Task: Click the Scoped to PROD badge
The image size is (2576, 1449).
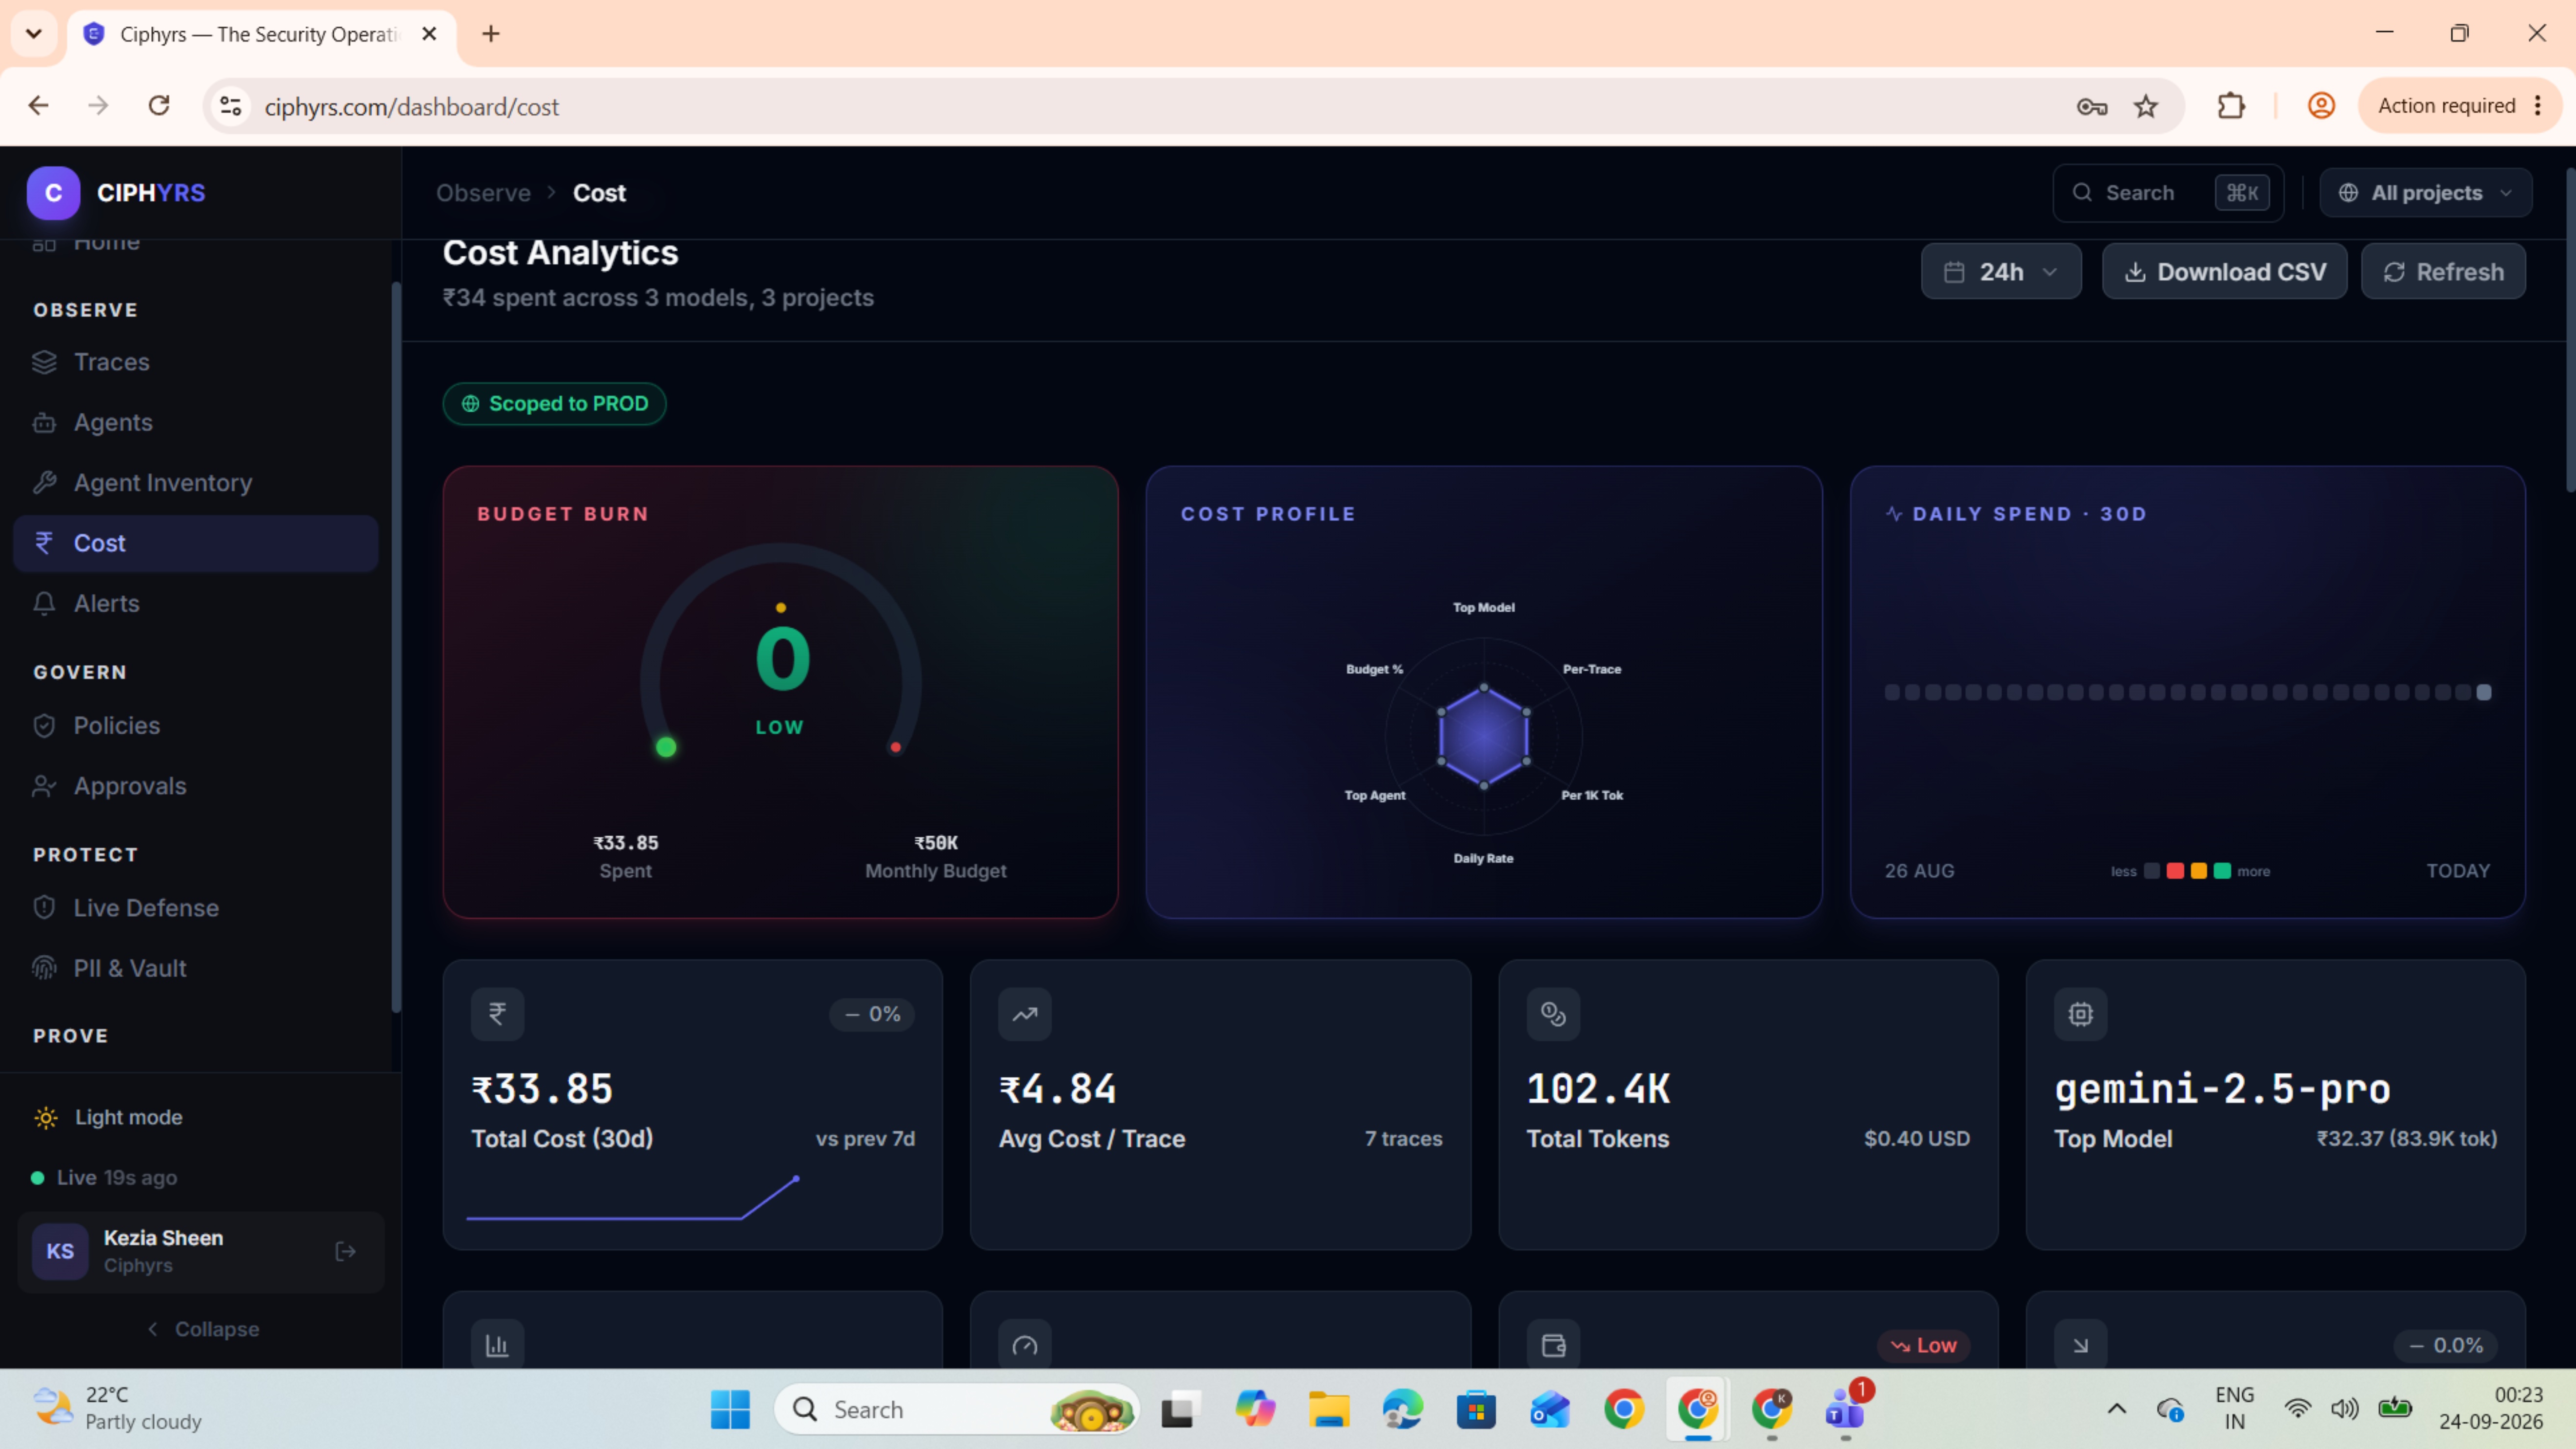Action: point(555,404)
